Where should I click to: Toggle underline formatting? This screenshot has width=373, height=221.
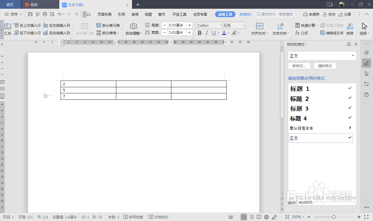[x=214, y=33]
